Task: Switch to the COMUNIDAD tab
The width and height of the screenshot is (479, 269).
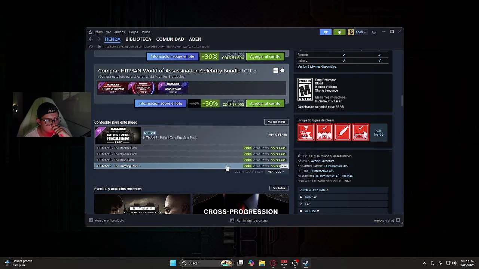Action: pos(170,39)
